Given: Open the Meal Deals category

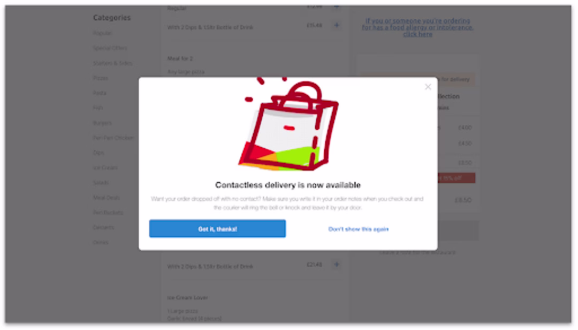Looking at the screenshot, I should pyautogui.click(x=106, y=198).
